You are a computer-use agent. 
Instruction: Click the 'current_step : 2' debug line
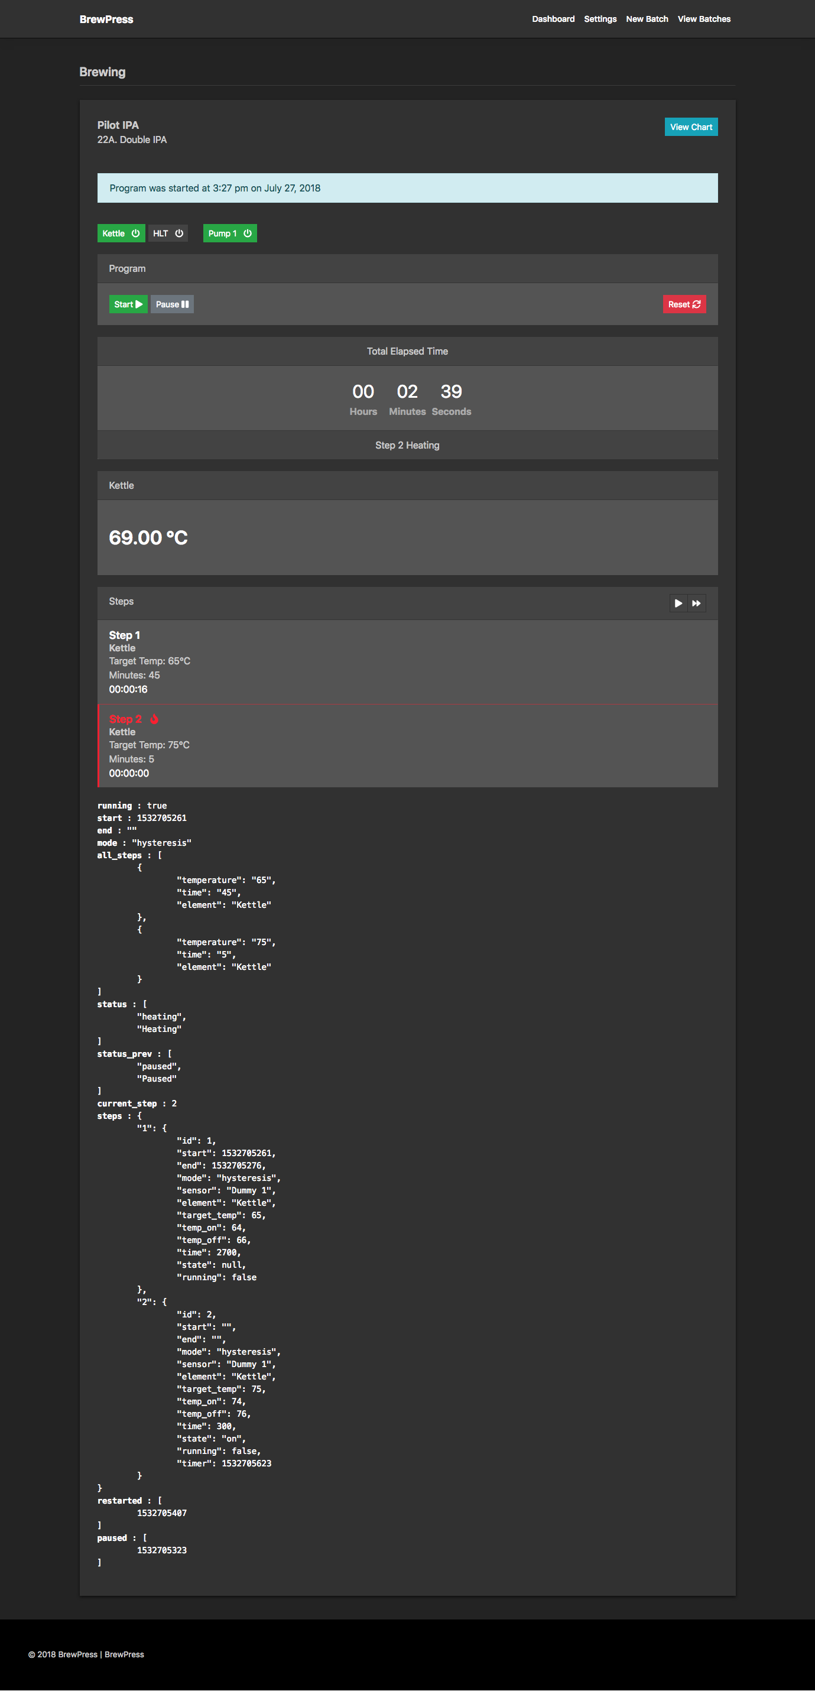pyautogui.click(x=137, y=1103)
